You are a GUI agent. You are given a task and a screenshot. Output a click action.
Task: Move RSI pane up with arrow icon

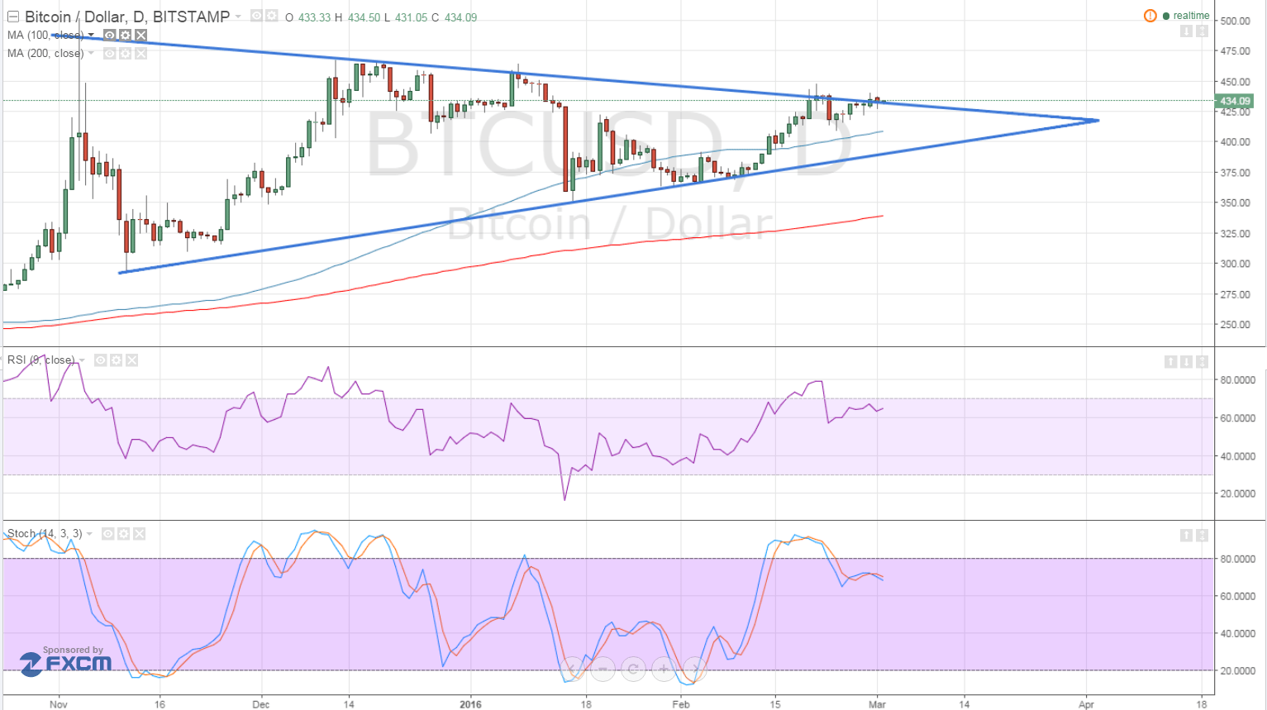1170,362
